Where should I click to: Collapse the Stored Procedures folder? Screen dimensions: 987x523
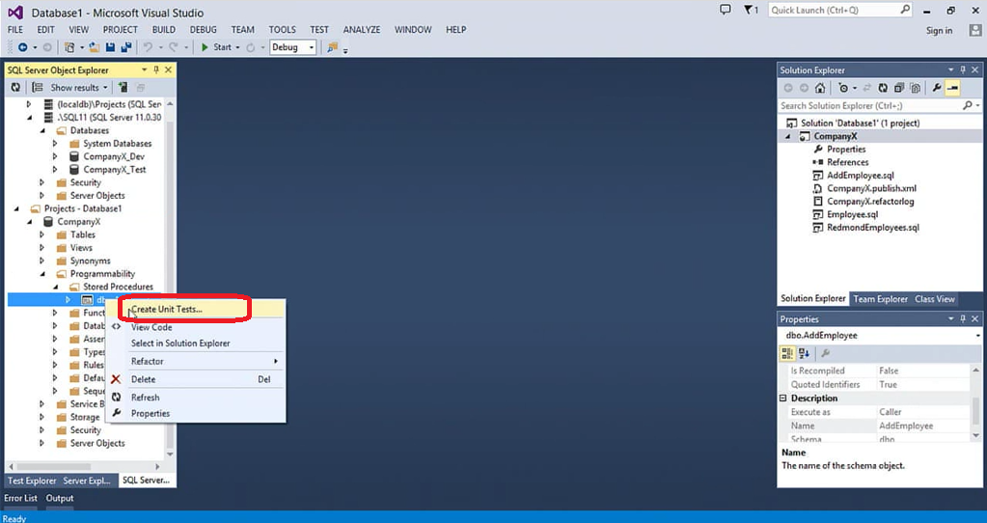[x=55, y=287]
